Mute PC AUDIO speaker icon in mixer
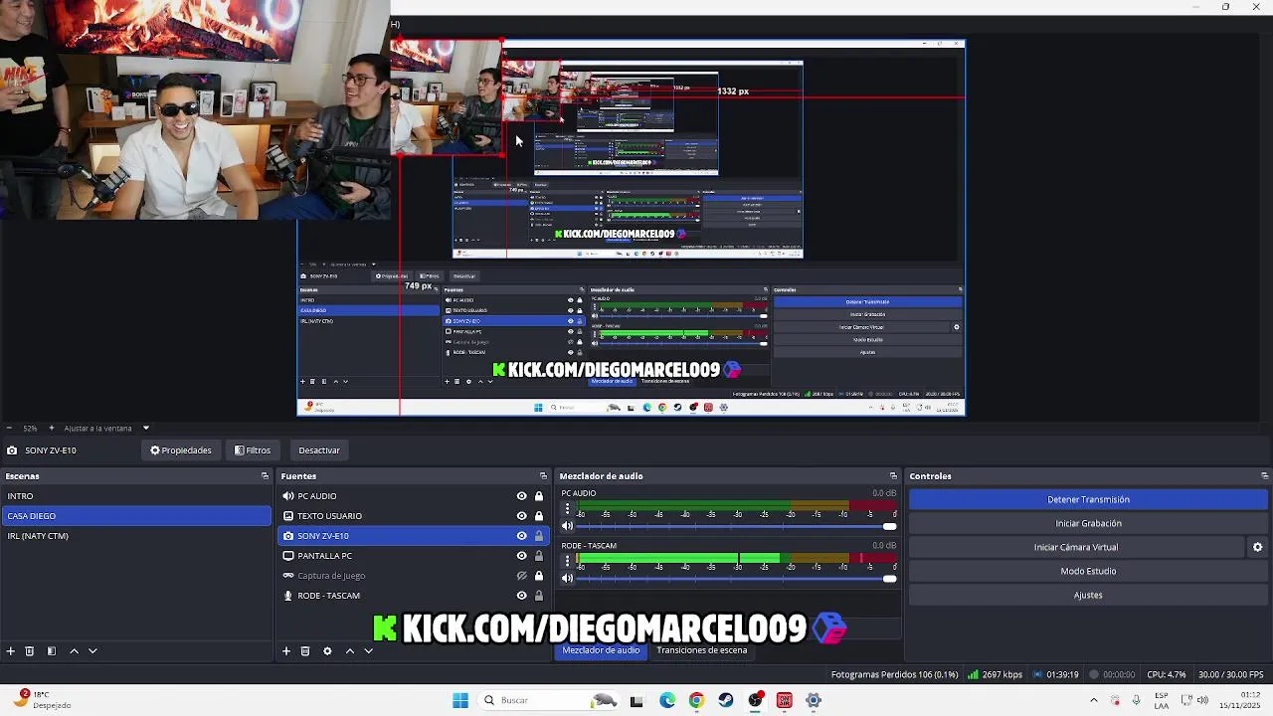Viewport: 1273px width, 716px height. pos(568,526)
